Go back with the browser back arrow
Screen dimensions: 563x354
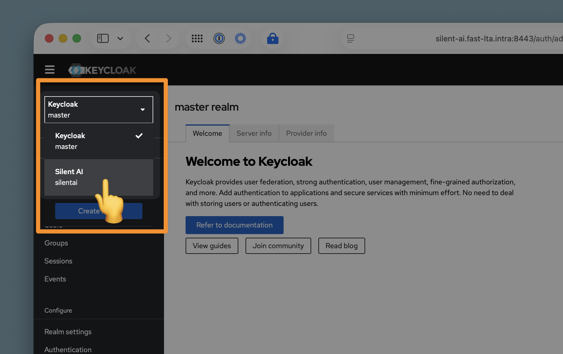[x=147, y=38]
